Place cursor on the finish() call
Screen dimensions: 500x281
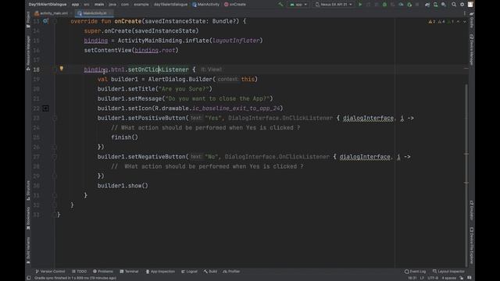tap(125, 137)
